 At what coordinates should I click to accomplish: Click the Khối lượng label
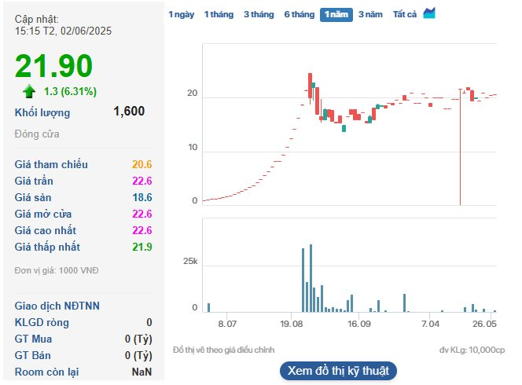(42, 113)
